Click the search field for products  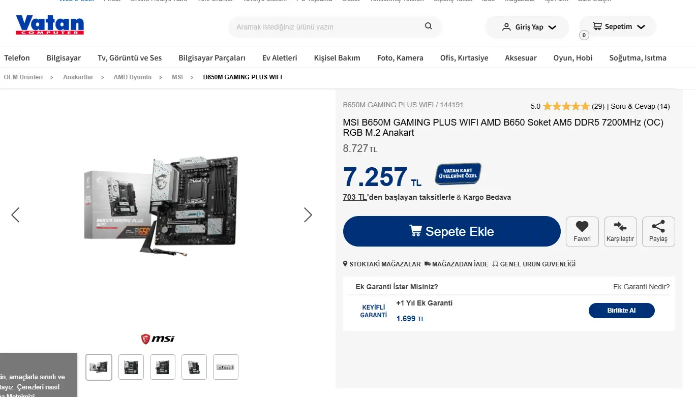pos(335,27)
